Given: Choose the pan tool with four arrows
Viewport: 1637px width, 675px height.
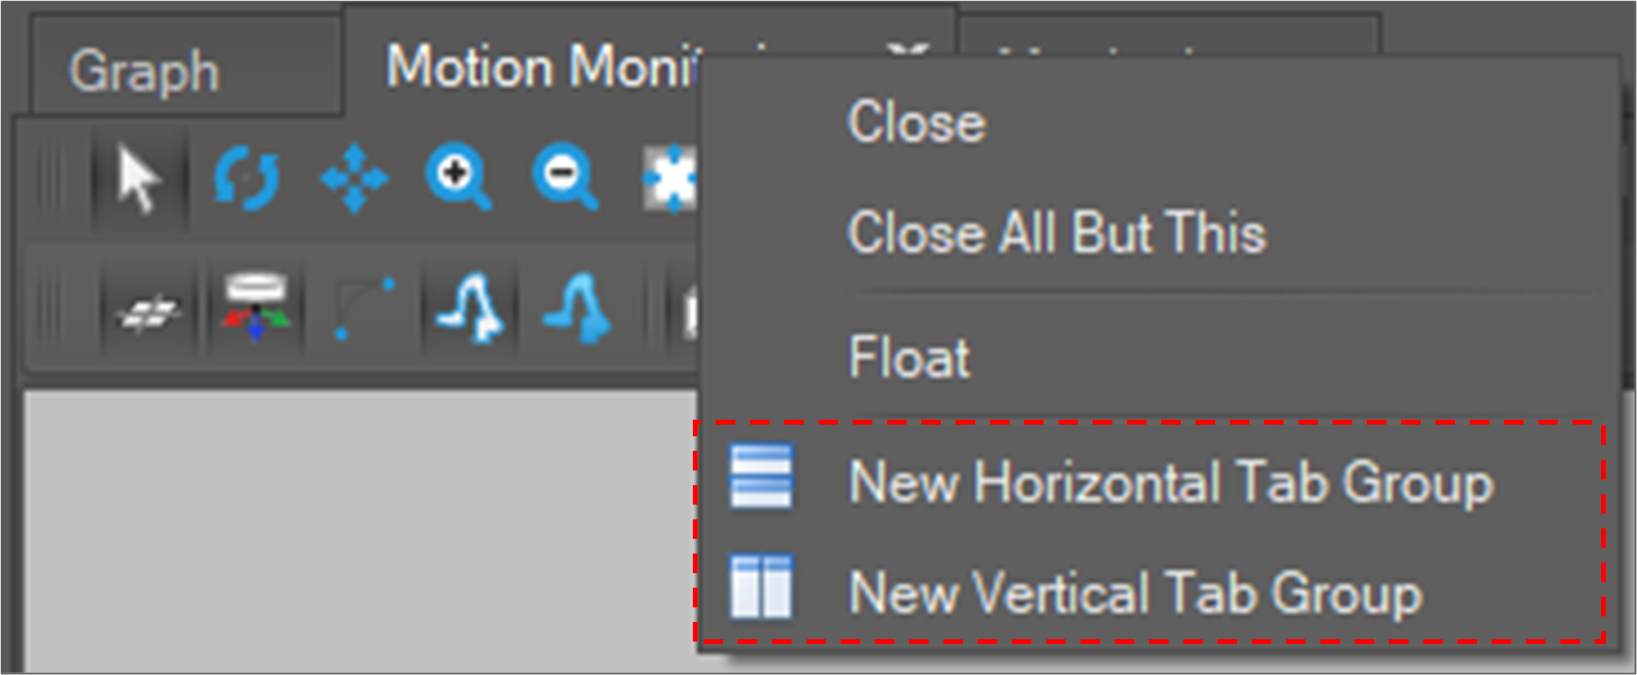Looking at the screenshot, I should coord(354,179).
